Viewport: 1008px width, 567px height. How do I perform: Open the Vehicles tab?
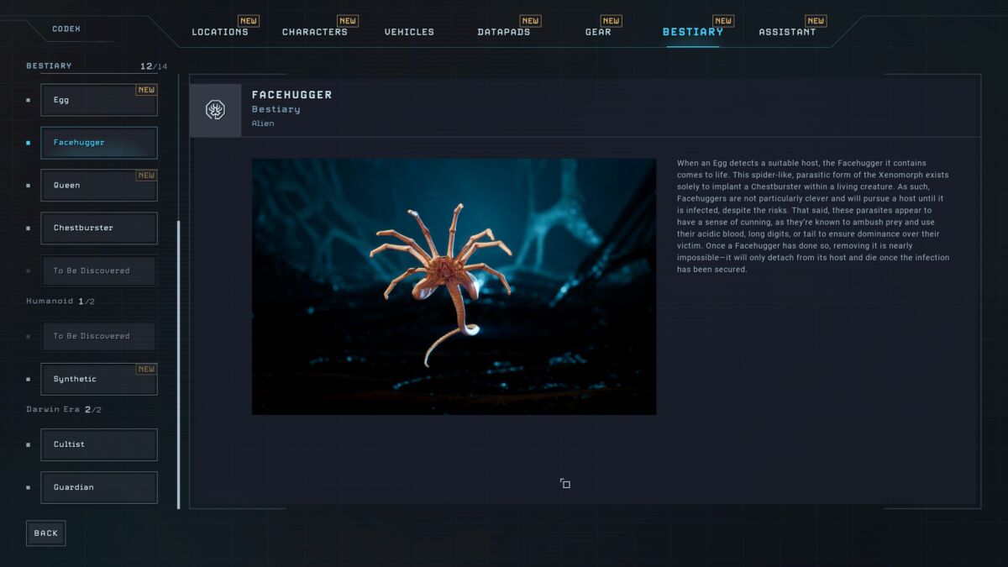pos(409,32)
